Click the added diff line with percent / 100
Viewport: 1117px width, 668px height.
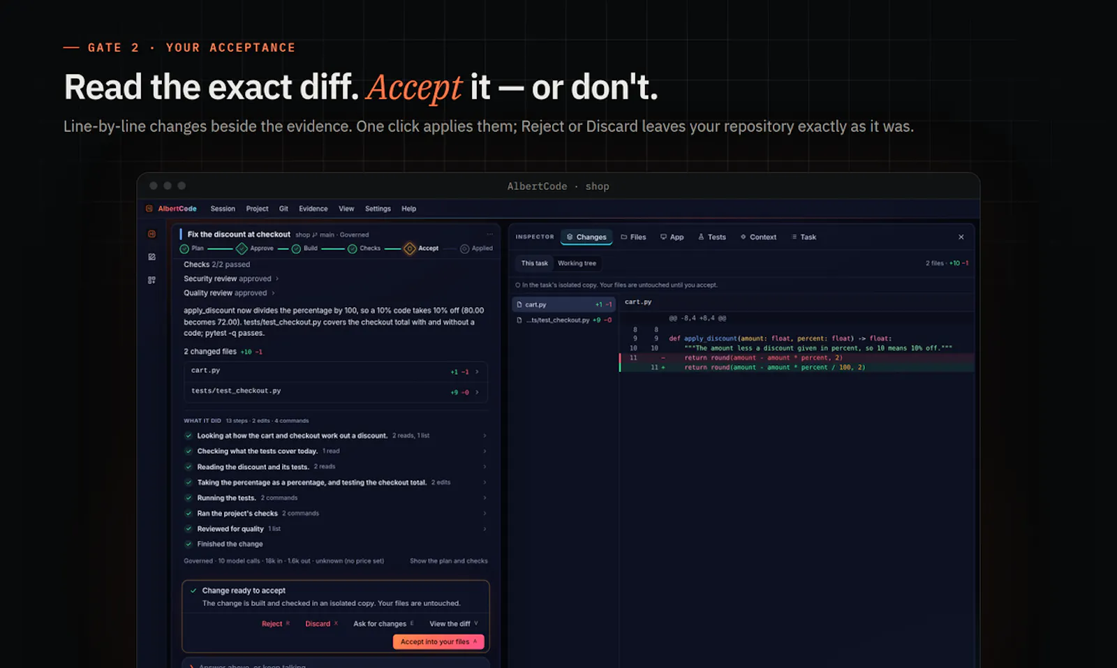click(797, 367)
